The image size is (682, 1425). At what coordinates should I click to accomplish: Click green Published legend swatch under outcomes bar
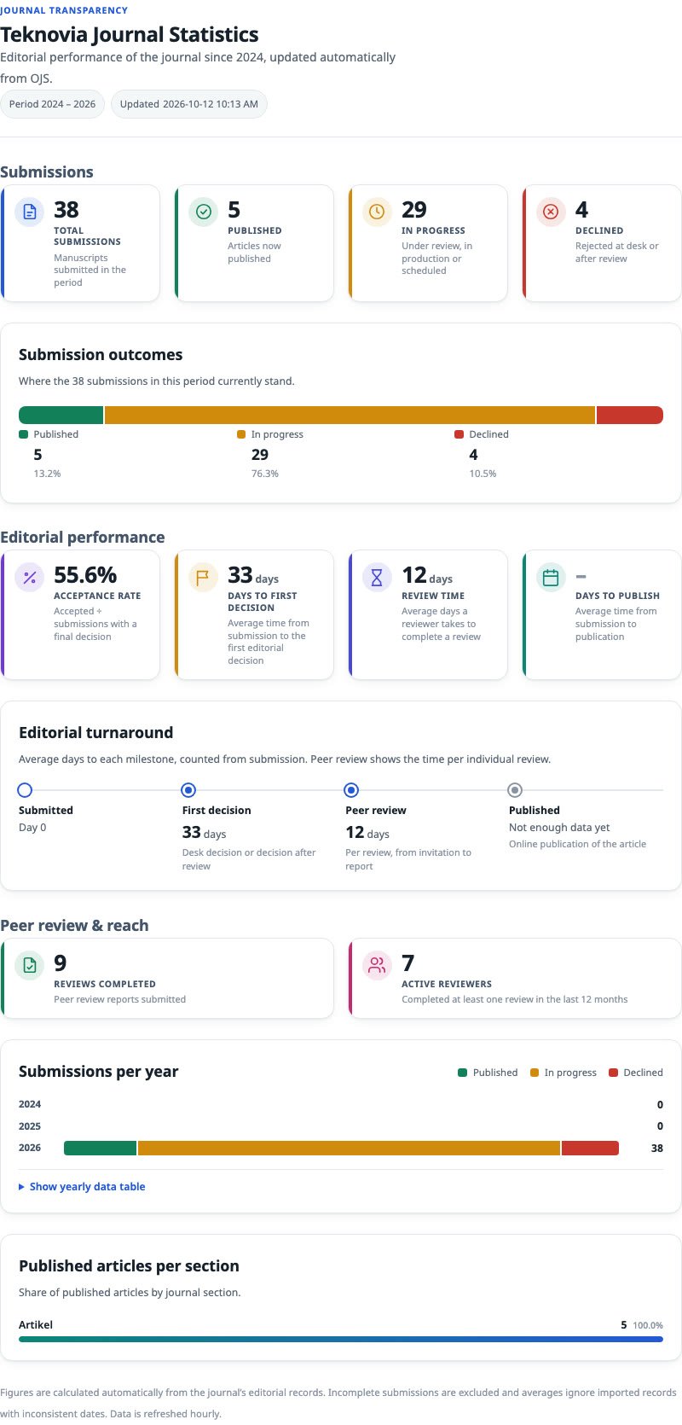[23, 434]
